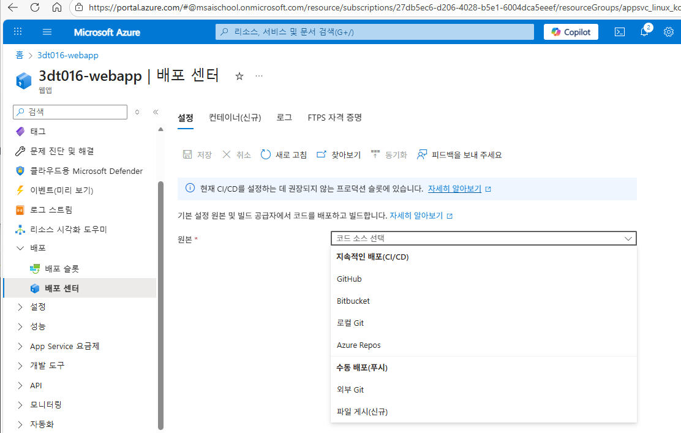Viewport: 681px width, 433px height.
Task: Click 찾아보기 browse toolbar button
Action: coord(339,154)
